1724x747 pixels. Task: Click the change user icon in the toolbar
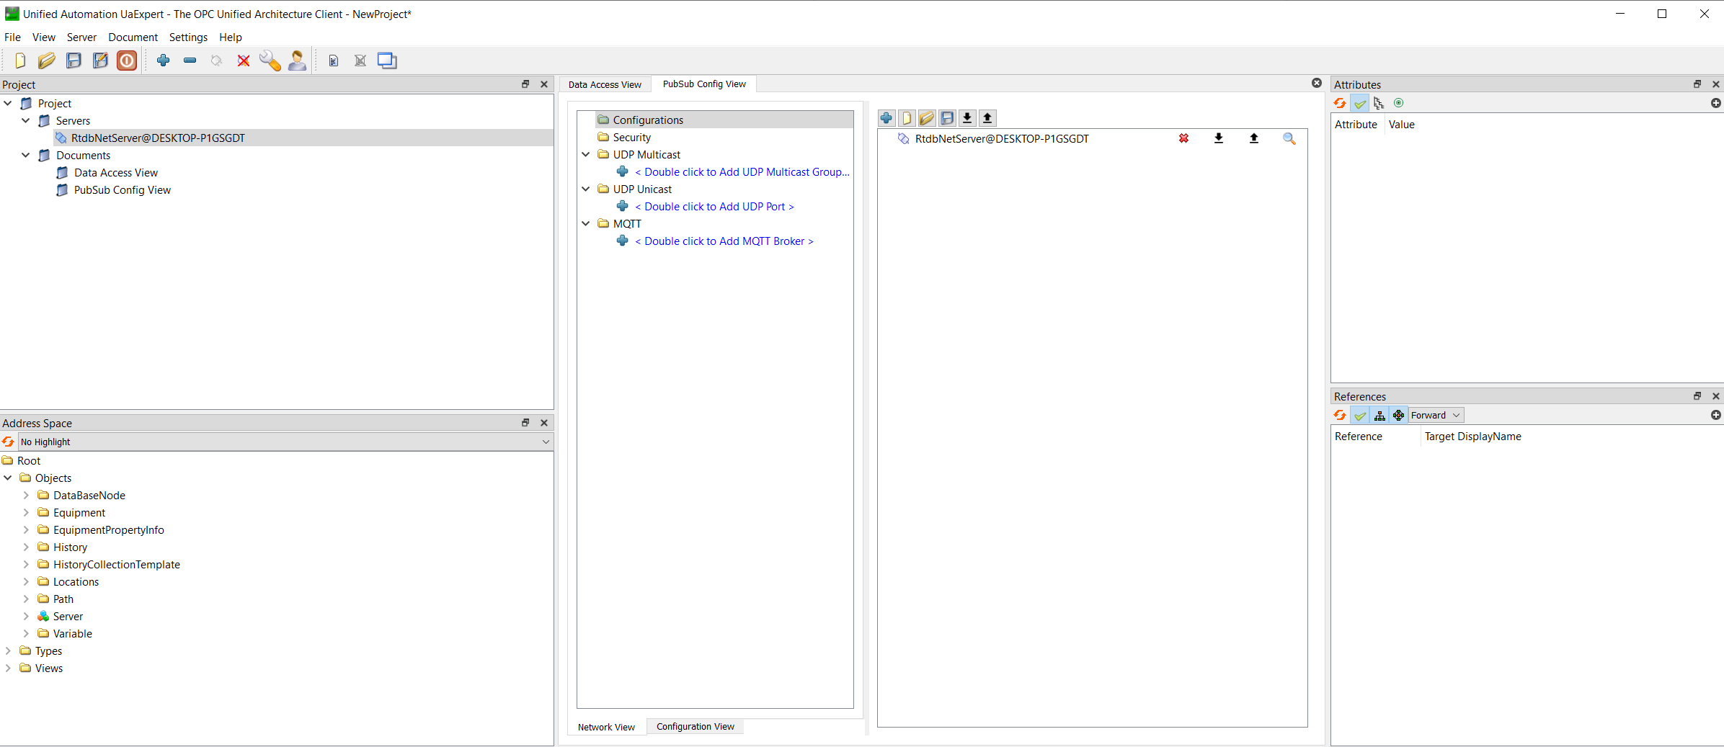(x=297, y=61)
